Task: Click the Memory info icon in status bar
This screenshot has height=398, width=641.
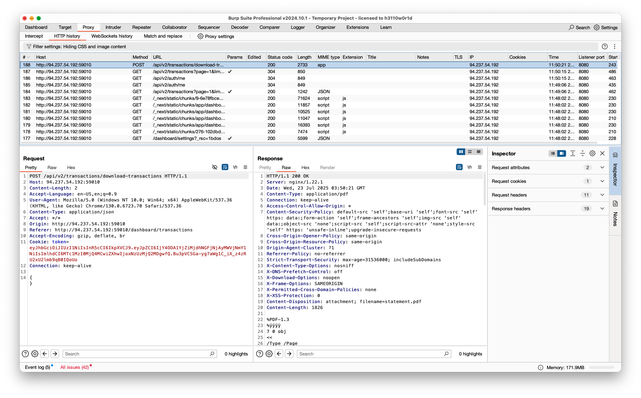Action: [540, 367]
